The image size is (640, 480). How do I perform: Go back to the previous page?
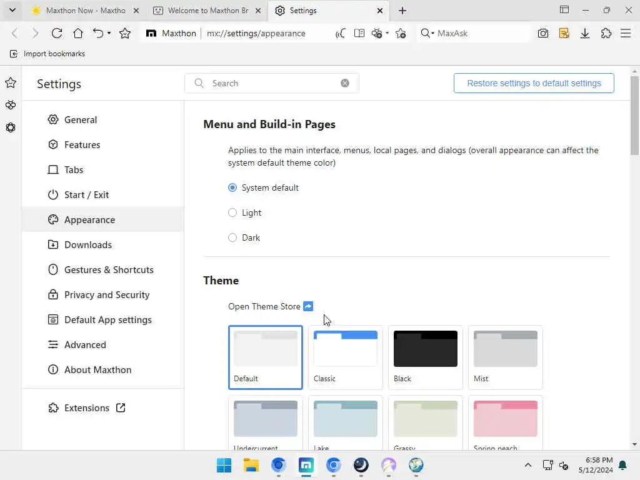pyautogui.click(x=15, y=33)
